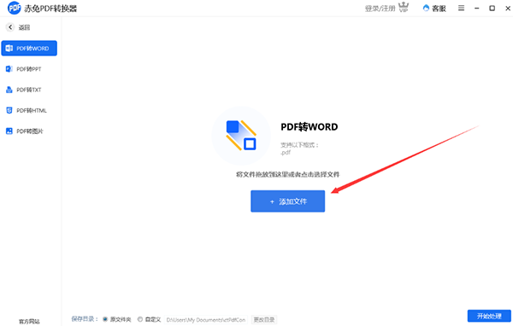Click the PDF转HTML shield icon

[x=9, y=110]
